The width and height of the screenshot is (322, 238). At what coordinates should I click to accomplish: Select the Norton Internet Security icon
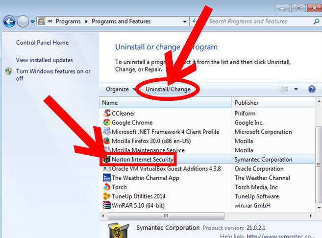tap(107, 160)
